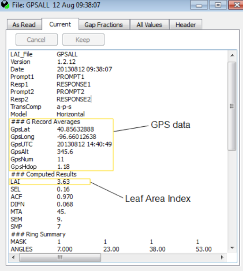
Task: Click the GpsUTC value 20130812 14:40:49
Action: click(x=84, y=144)
